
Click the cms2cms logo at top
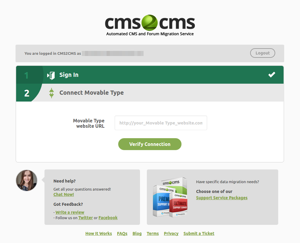[150, 25]
